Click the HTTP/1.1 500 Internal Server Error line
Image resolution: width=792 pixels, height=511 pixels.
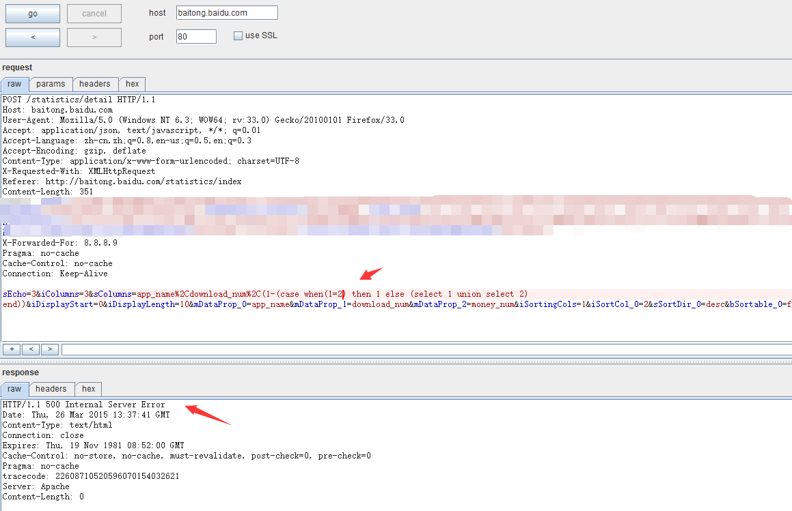84,405
